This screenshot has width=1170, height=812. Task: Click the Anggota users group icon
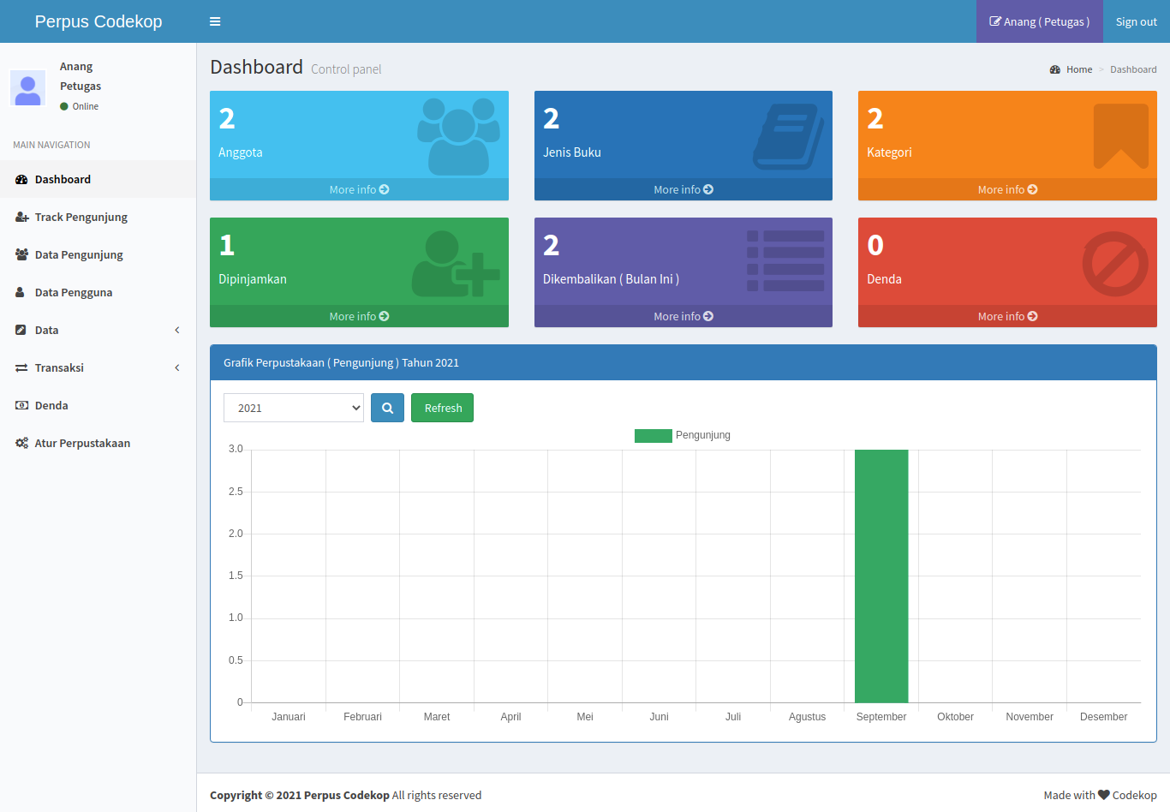[458, 136]
